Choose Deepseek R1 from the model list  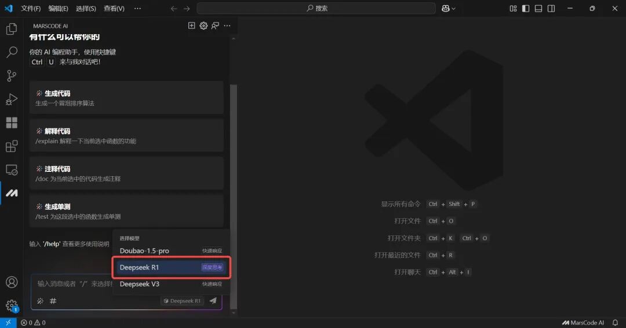(171, 267)
